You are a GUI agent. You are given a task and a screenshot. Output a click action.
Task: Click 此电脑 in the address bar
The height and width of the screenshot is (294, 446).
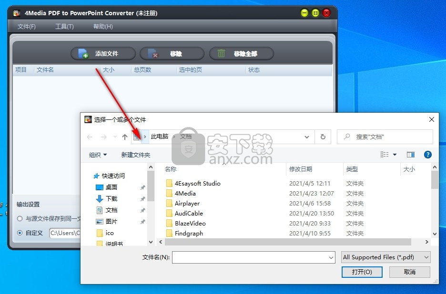[160, 137]
